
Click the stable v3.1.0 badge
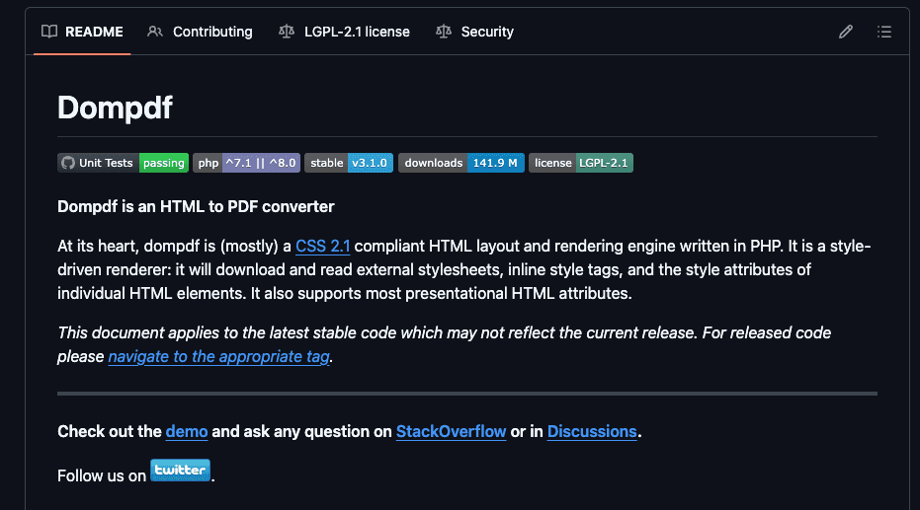tap(349, 163)
